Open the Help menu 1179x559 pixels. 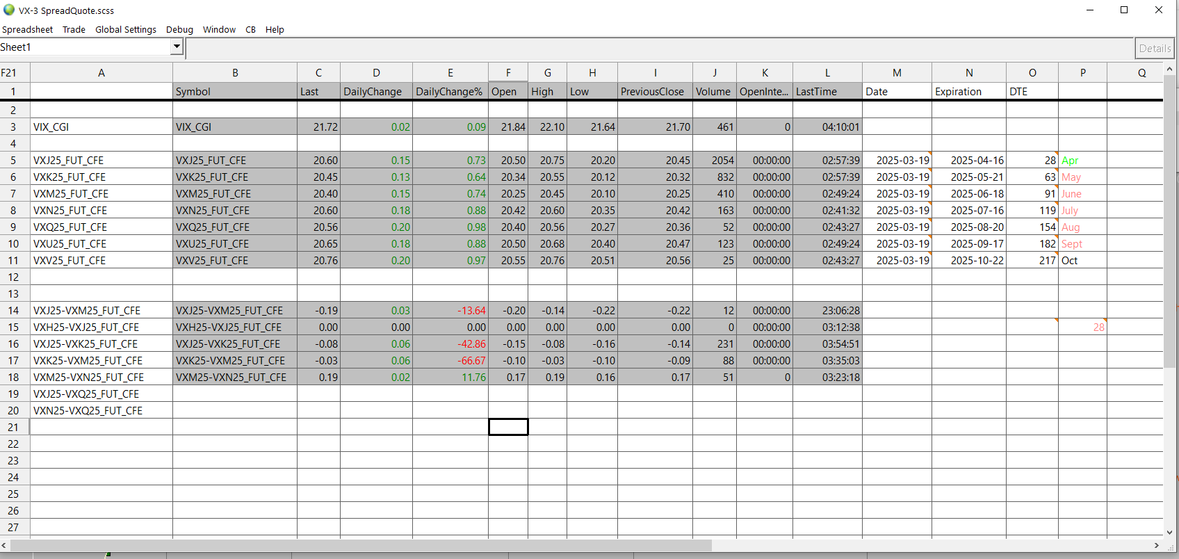point(275,29)
